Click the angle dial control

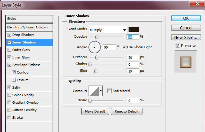[x=95, y=47]
